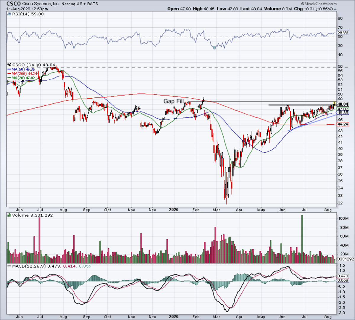Click the MA(50) 46.35 legend text

tap(23, 69)
